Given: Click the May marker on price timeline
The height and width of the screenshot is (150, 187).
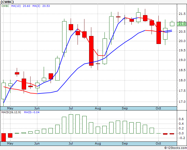Looking at the screenshot, I should (x=10, y=108).
